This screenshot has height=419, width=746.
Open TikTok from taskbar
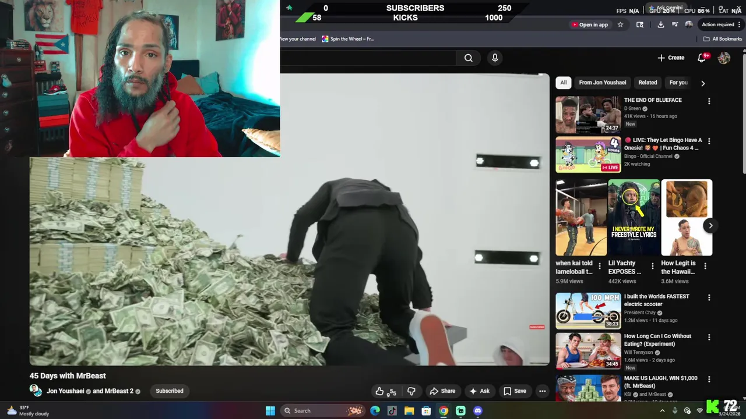click(392, 411)
